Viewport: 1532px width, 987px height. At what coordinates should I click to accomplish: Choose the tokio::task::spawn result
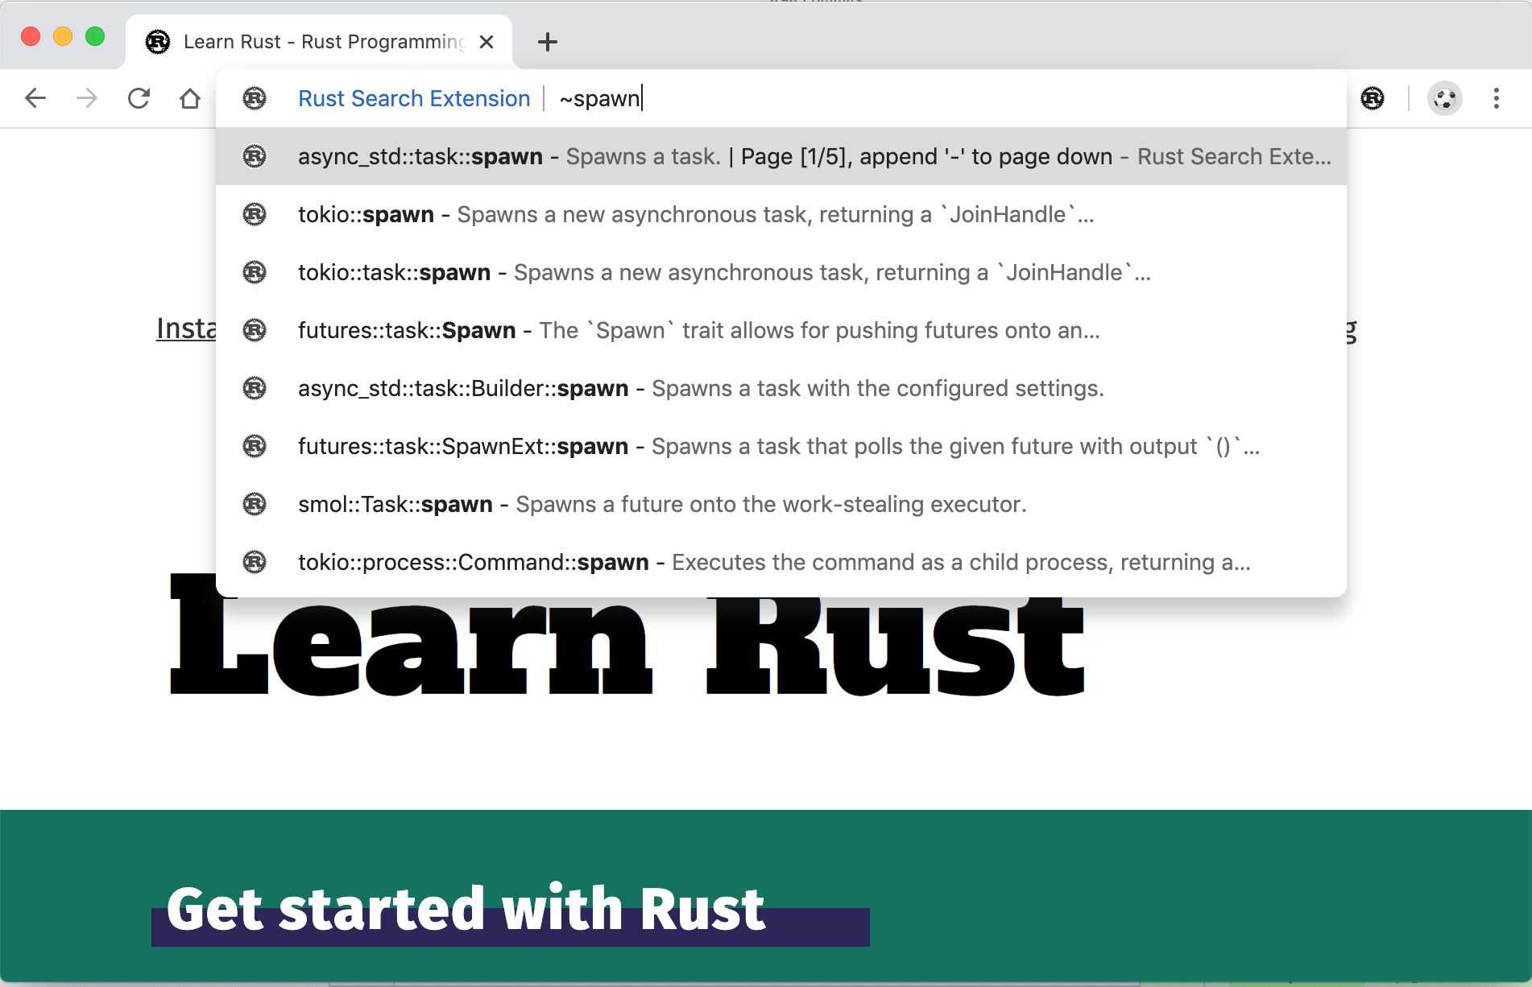pyautogui.click(x=781, y=272)
